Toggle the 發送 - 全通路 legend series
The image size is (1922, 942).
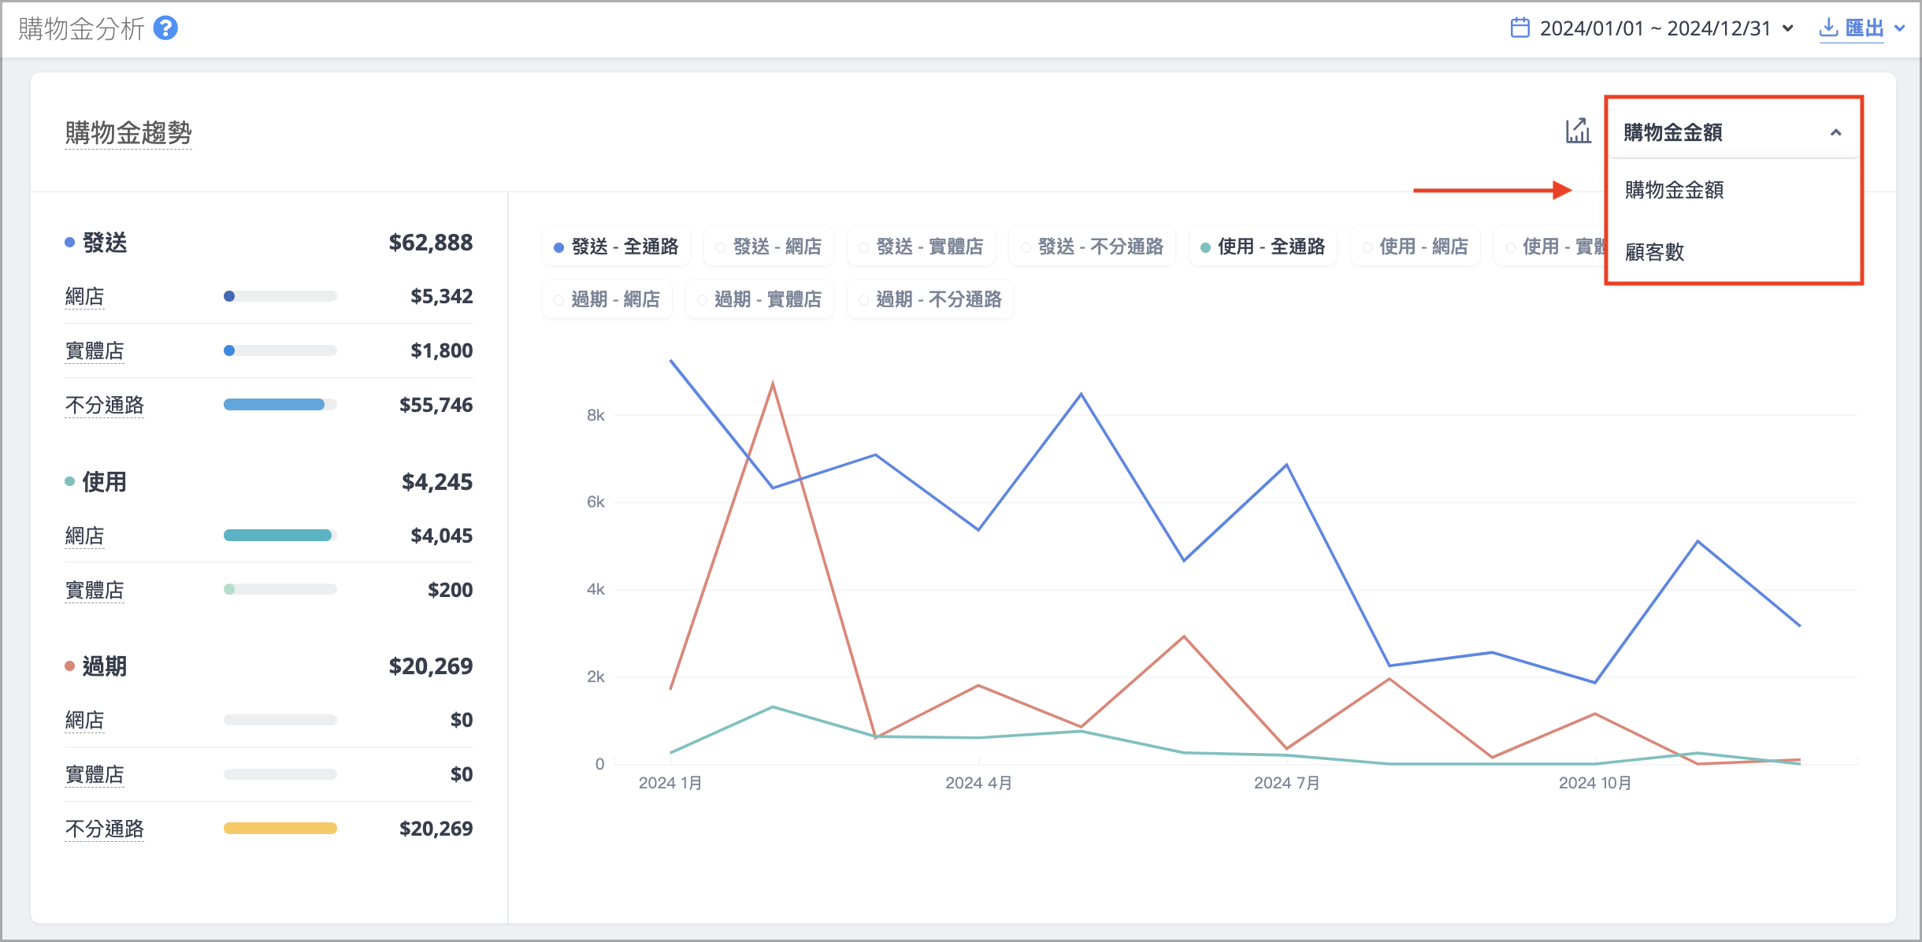(x=616, y=247)
